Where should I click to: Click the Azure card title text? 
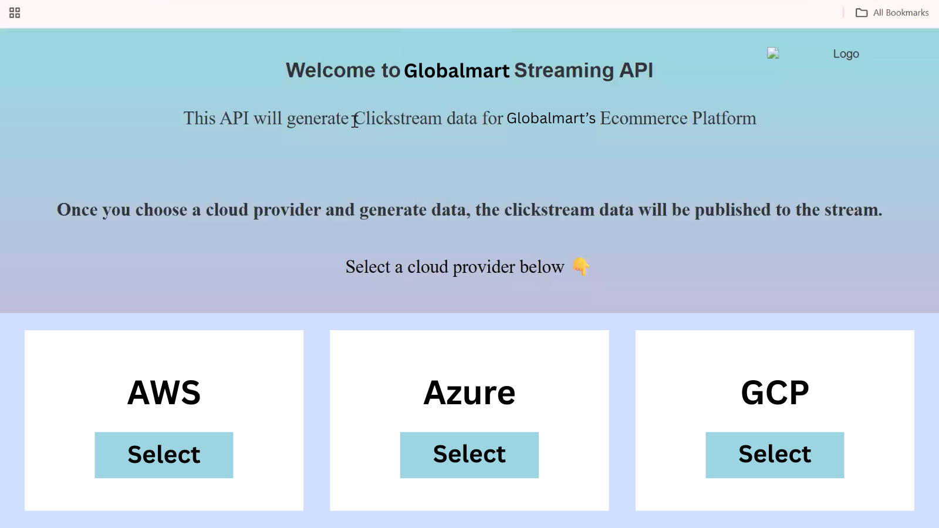[469, 392]
